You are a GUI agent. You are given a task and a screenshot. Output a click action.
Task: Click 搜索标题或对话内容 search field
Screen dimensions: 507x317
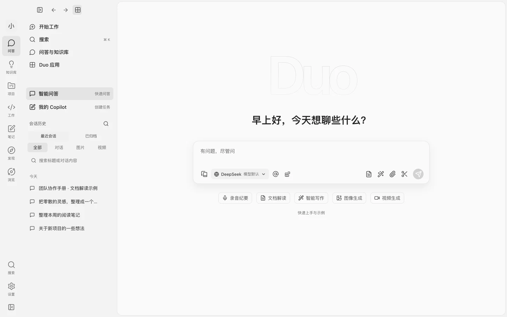[x=70, y=161]
